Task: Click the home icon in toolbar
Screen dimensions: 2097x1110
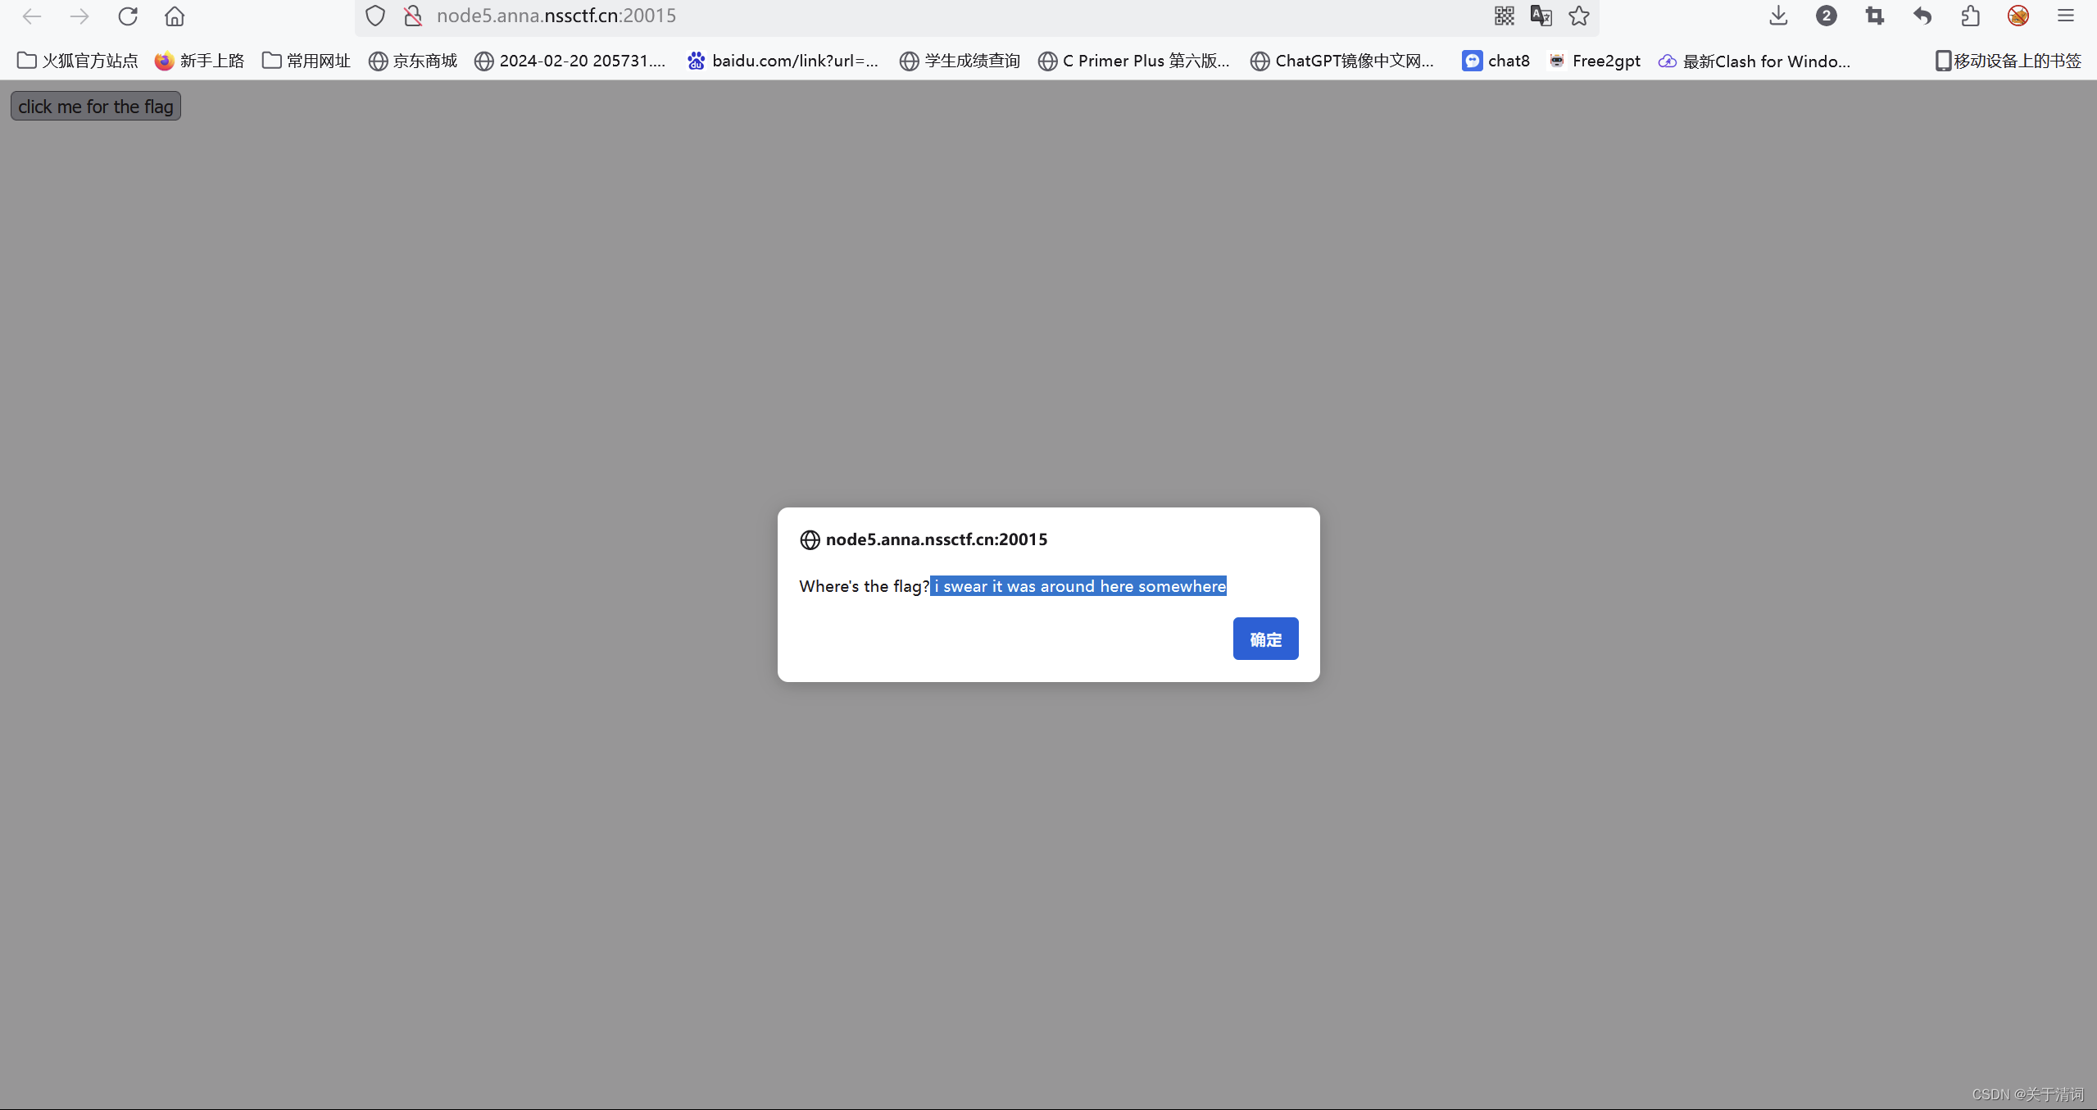Action: pos(175,16)
